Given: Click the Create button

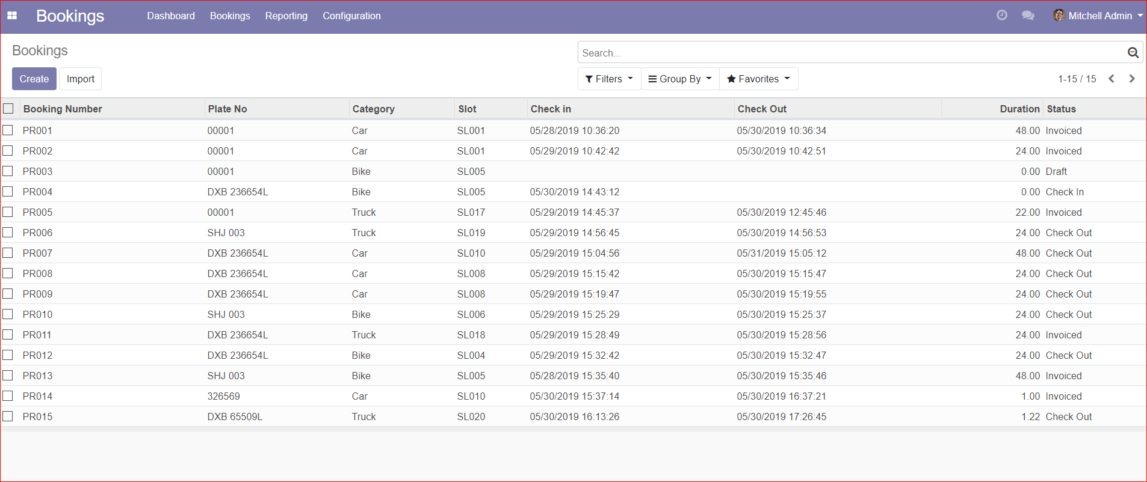Looking at the screenshot, I should [34, 79].
